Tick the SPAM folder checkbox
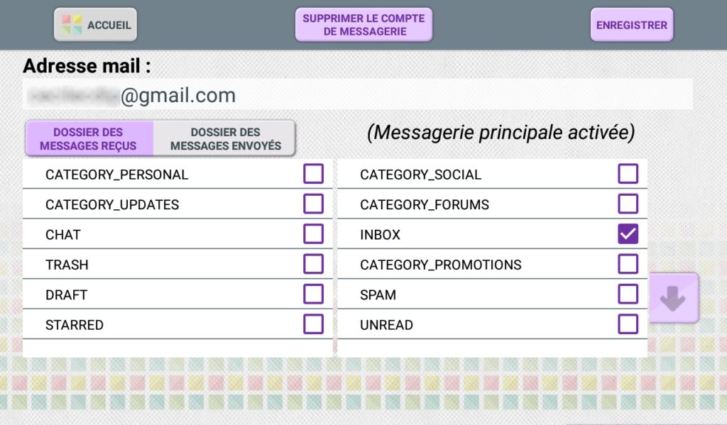This screenshot has height=425, width=727. coord(628,294)
